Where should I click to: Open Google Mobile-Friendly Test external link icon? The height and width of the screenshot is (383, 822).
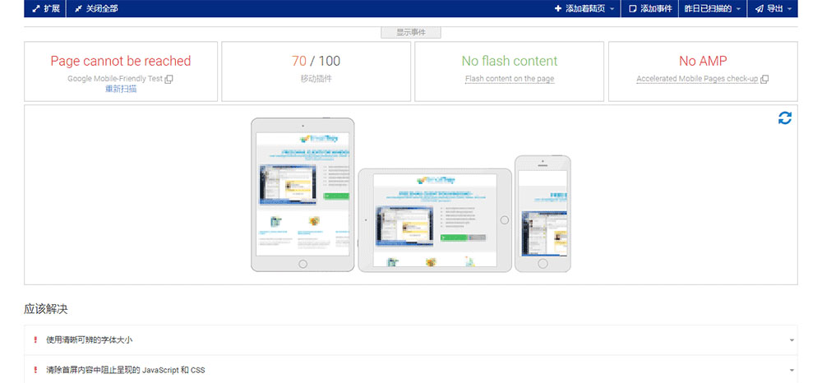[x=169, y=79]
